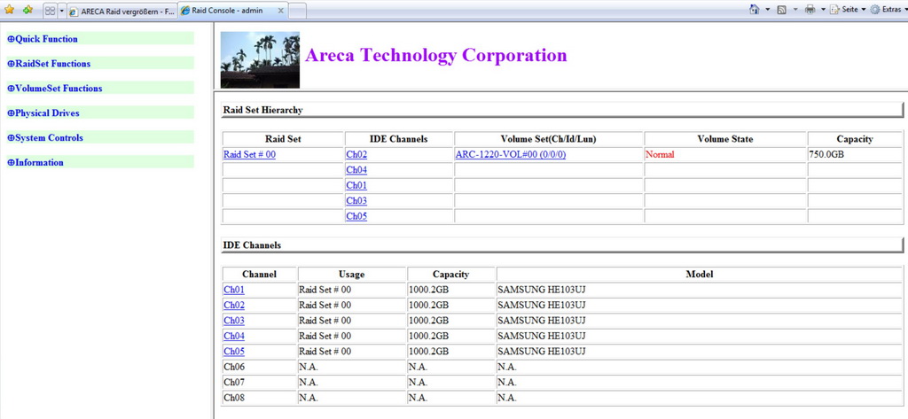Image resolution: width=908 pixels, height=419 pixels.
Task: Open the tab list dropdown arrow
Action: [61, 11]
